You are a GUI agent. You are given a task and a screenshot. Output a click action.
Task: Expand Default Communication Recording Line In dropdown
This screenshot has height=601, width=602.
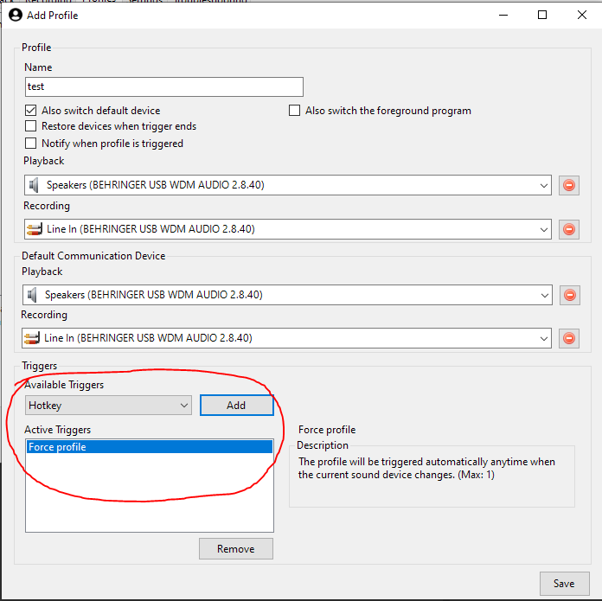click(x=286, y=338)
